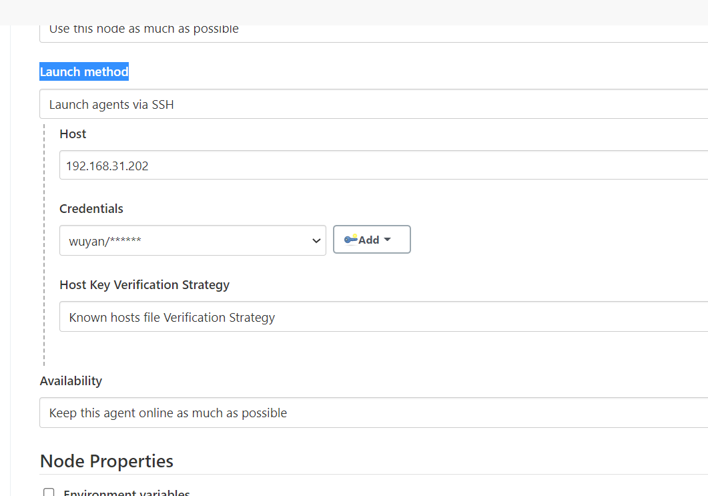This screenshot has width=708, height=496.
Task: Click the chevron arrow of Credentials select
Action: pos(316,241)
